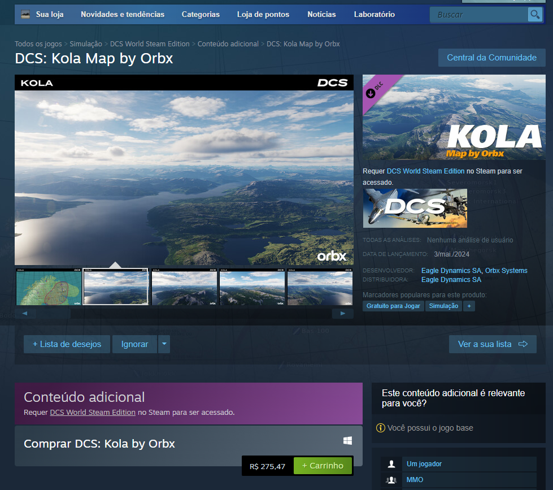Click the KOLA Map by Orbx header image

click(x=454, y=117)
